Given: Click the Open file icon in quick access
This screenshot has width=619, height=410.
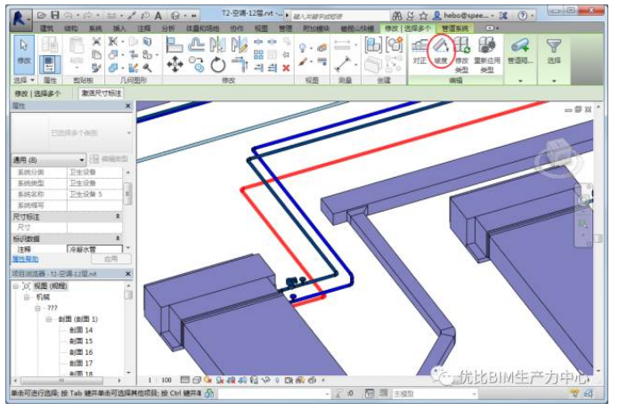Looking at the screenshot, I should tap(42, 15).
